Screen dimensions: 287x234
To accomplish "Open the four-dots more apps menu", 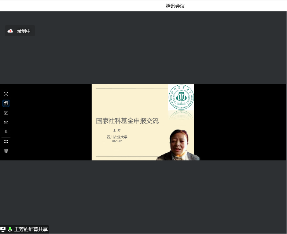I will tap(6, 141).
